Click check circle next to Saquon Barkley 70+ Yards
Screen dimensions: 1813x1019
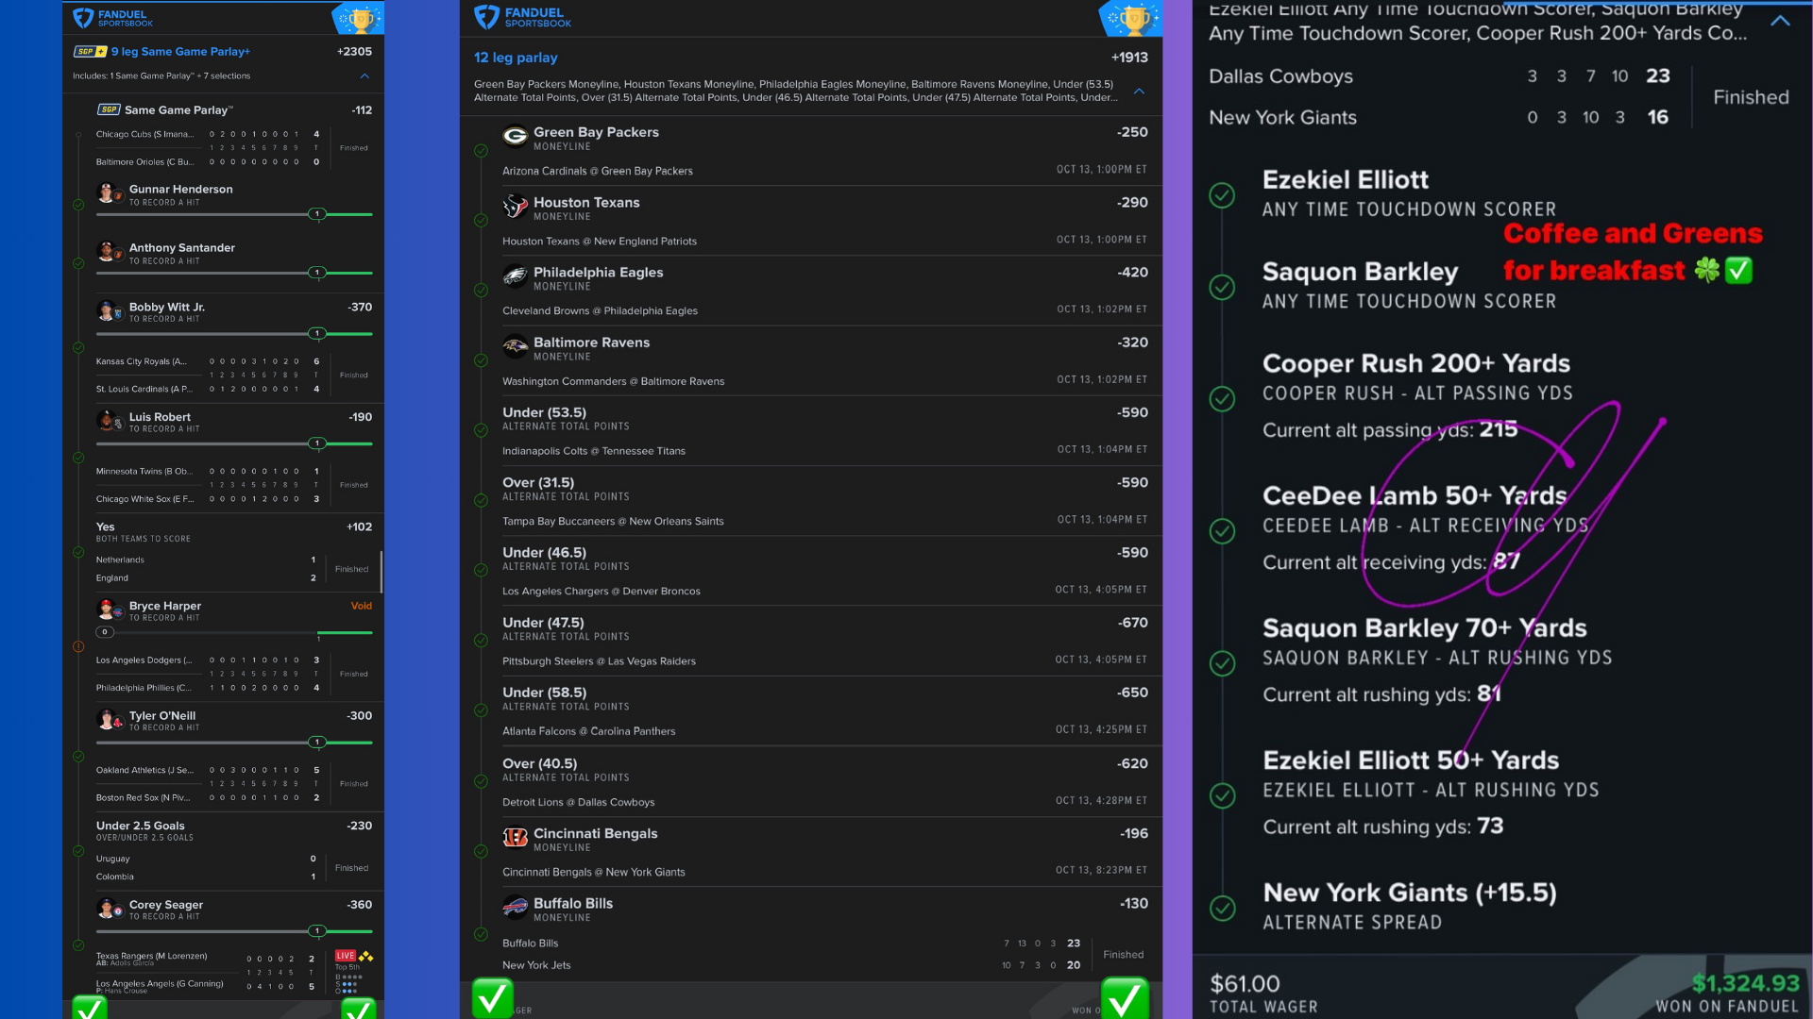(x=1222, y=663)
